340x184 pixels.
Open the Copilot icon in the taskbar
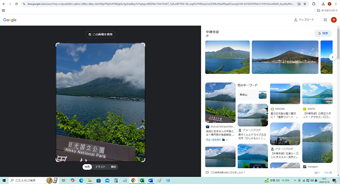point(73,180)
